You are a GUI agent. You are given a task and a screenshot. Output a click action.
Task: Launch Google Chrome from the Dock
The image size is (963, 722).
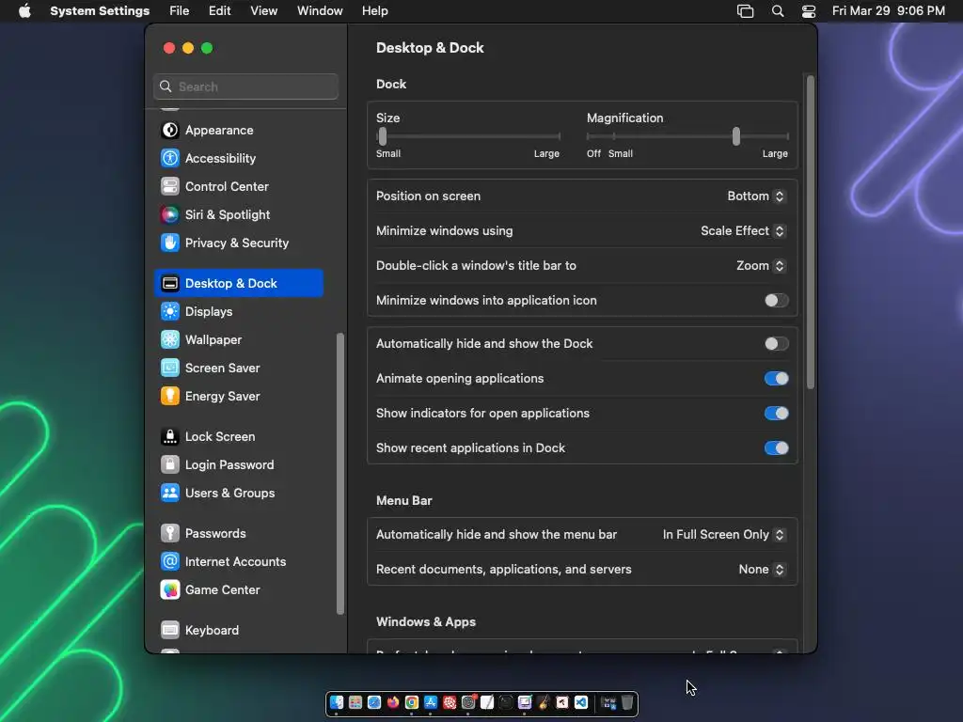pos(412,702)
